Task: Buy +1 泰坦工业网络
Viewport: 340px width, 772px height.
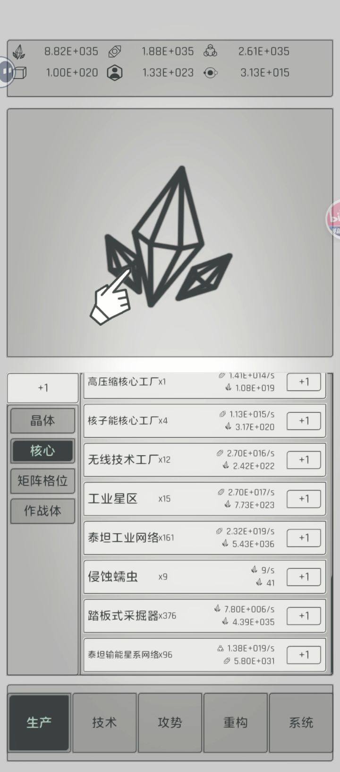Action: [304, 538]
